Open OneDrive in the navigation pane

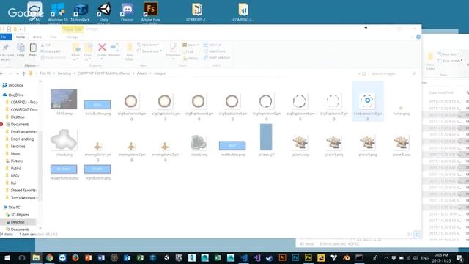(x=13, y=95)
